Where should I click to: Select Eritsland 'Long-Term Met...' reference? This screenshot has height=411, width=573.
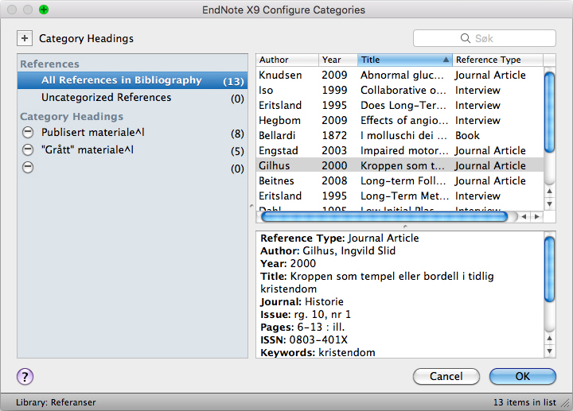(400, 196)
